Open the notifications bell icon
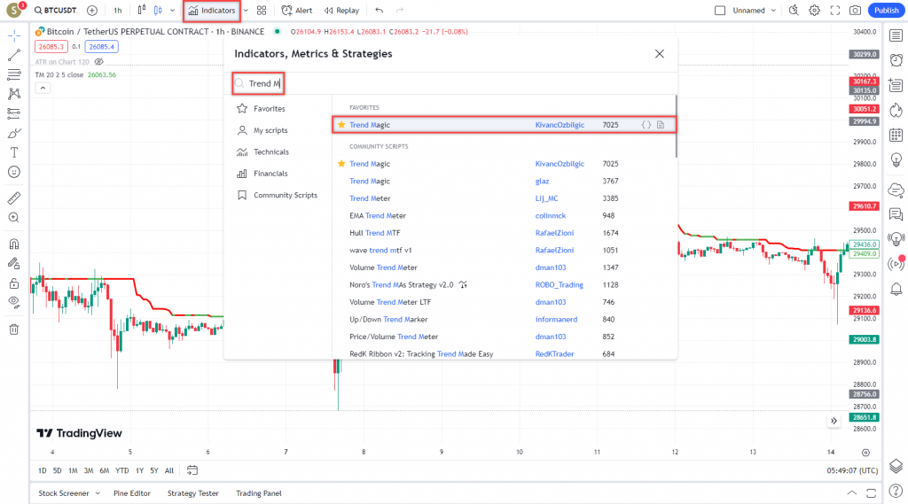Screen dimensions: 908x504 pos(896,289)
